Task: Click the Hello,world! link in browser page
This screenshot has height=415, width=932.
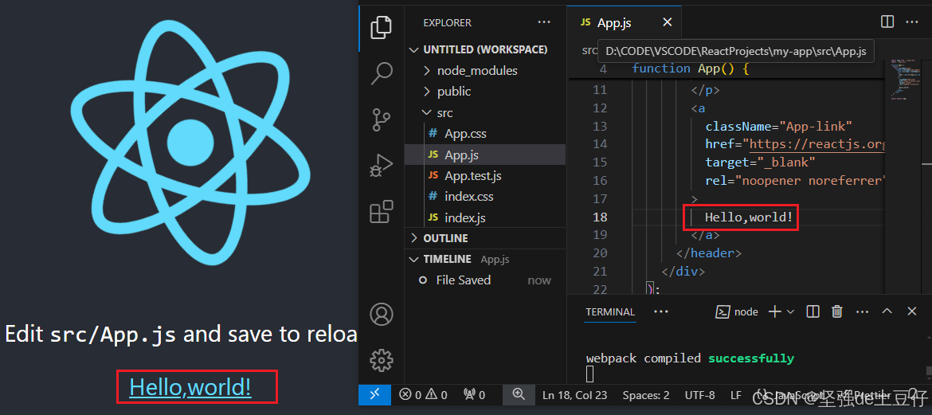Action: [190, 388]
